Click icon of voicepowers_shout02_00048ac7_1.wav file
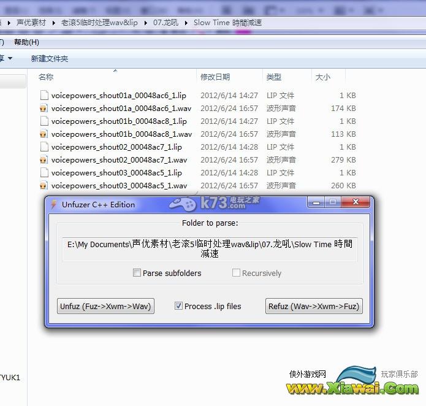 tap(44, 160)
